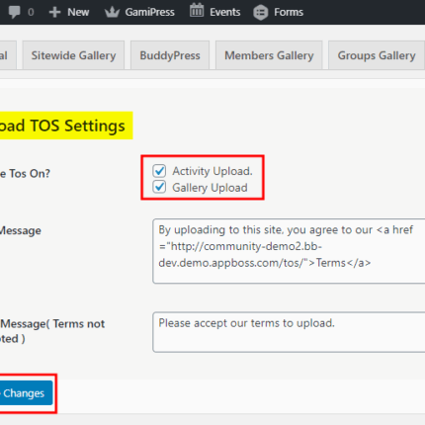425x425 pixels.
Task: Click the plus icon beside New
Action: coord(54,12)
